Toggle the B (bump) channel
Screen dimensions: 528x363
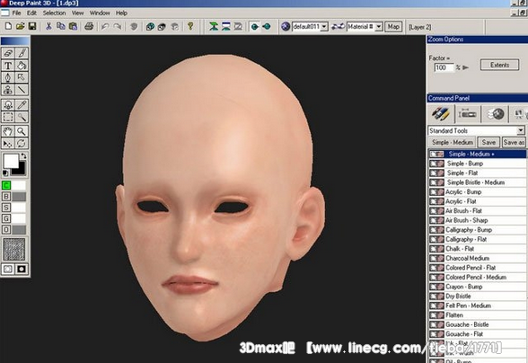coord(6,196)
